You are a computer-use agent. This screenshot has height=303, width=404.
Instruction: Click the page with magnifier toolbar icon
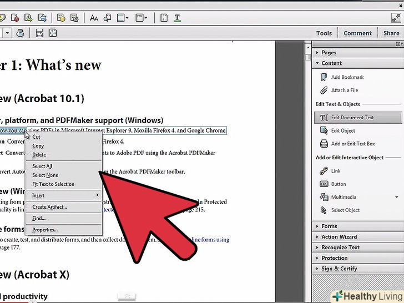pyautogui.click(x=107, y=18)
